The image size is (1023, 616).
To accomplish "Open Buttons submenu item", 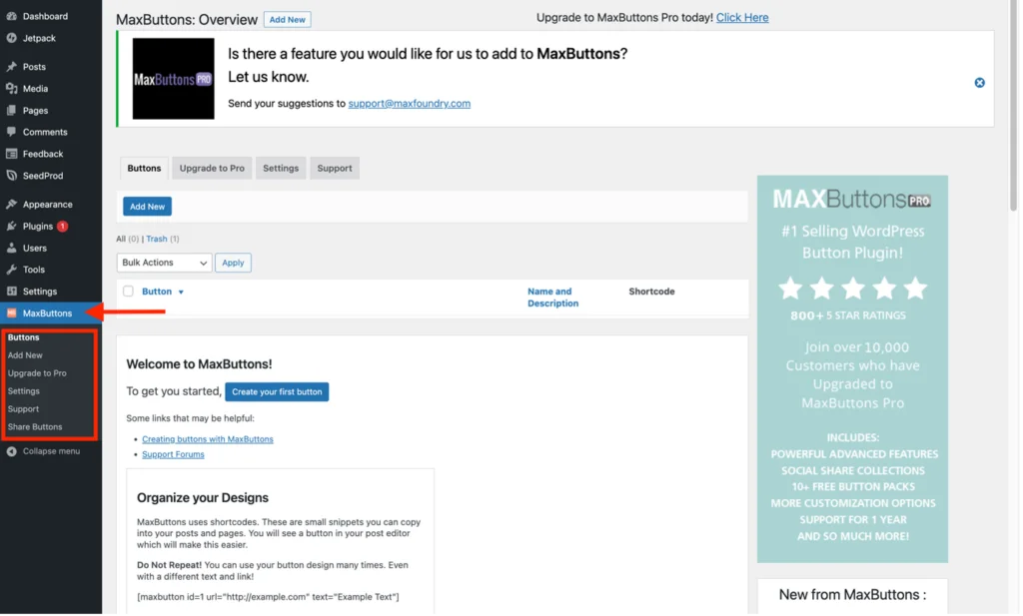I will [x=24, y=337].
